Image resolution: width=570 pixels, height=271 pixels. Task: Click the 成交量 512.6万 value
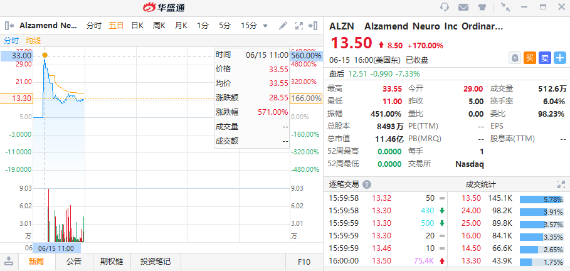[552, 89]
